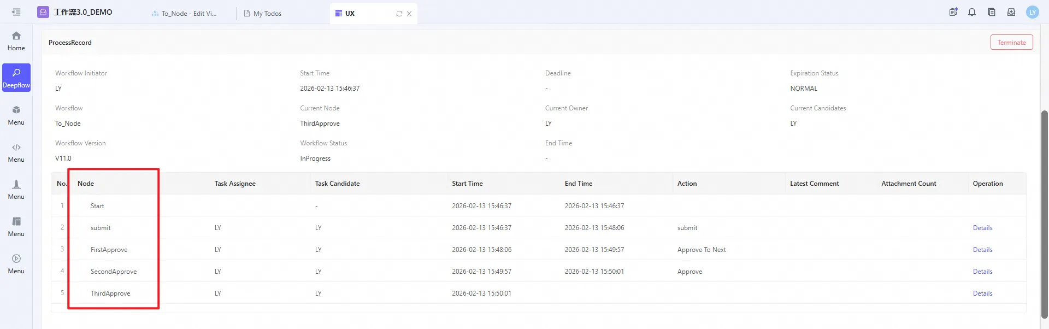Click the documents copy icon in header

coord(992,12)
